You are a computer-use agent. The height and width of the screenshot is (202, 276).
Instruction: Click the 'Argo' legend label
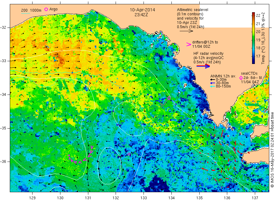click(x=53, y=9)
